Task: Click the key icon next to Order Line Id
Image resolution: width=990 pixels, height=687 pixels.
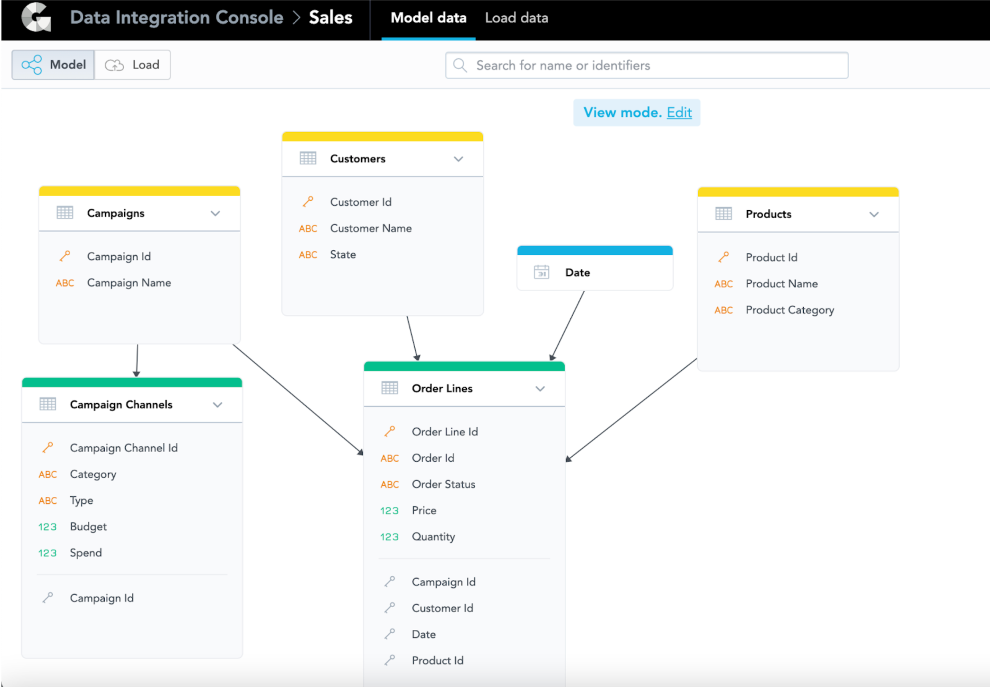Action: tap(390, 431)
